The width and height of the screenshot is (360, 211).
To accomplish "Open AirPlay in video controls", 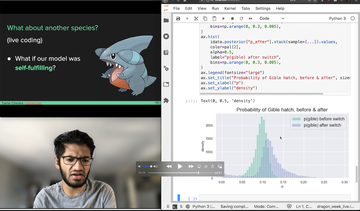I will pos(199,166).
